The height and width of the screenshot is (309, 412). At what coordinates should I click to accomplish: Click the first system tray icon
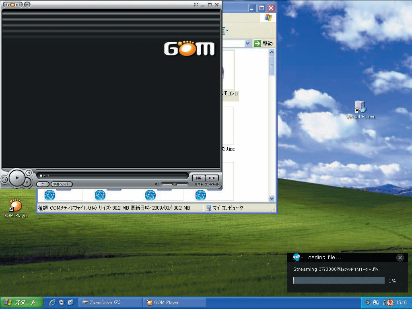point(368,303)
